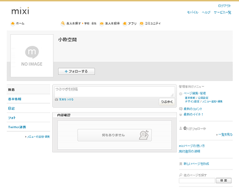Open フォト in the left menu
The height and width of the screenshot is (191, 239).
[12, 118]
